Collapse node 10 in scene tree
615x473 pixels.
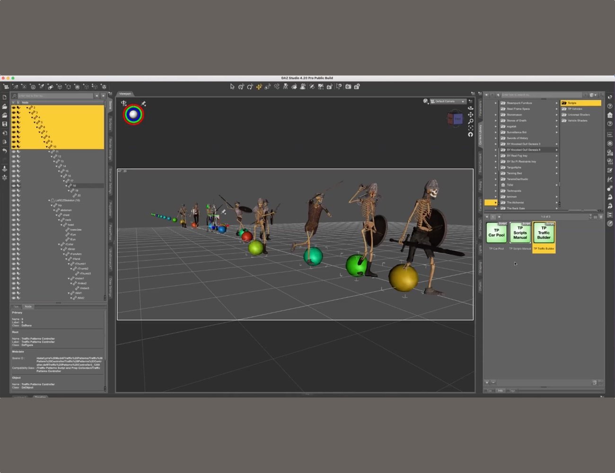(x=46, y=147)
